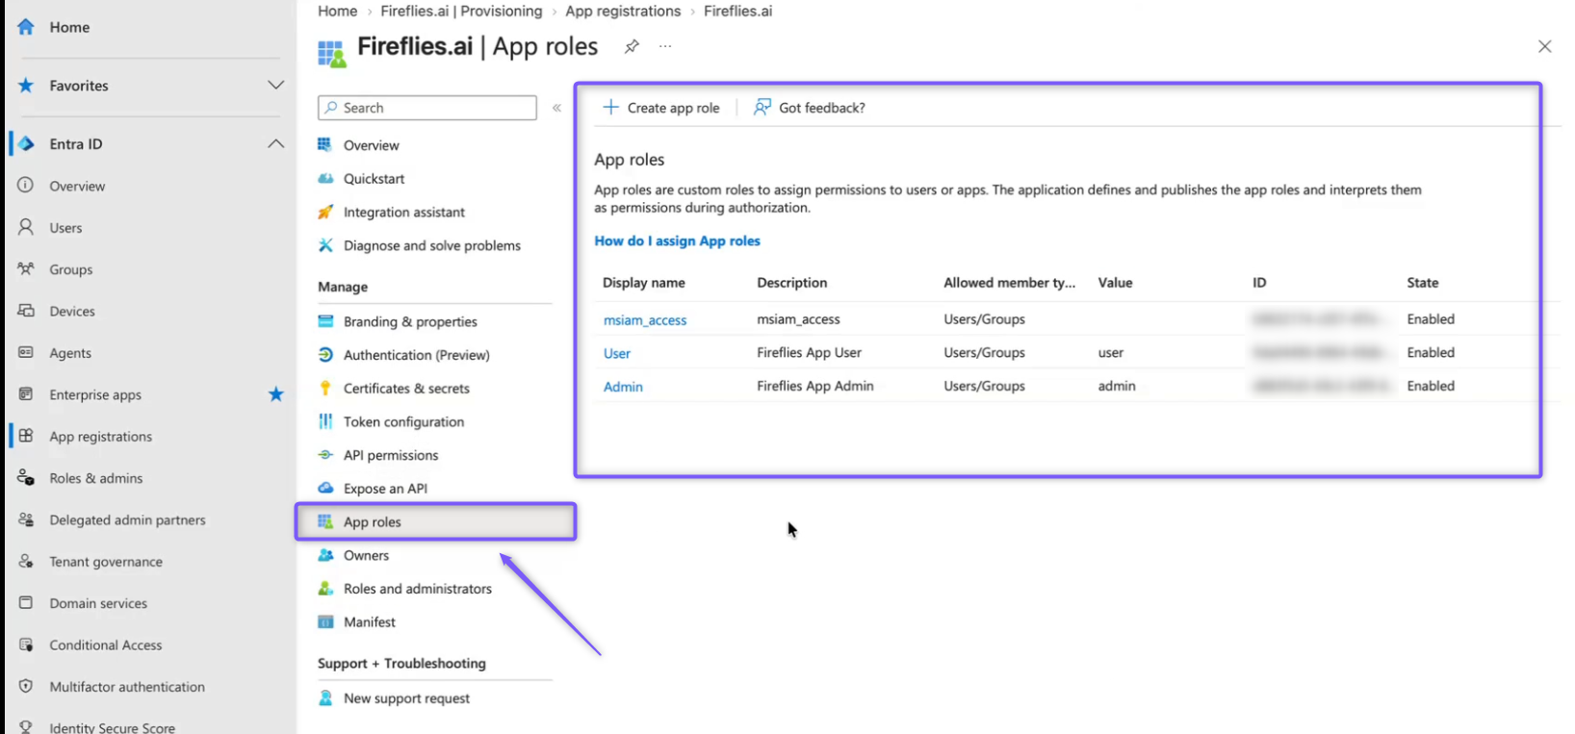Screen dimensions: 1575x734
Task: Sort by the Display name column header
Action: [644, 283]
